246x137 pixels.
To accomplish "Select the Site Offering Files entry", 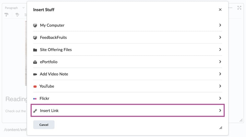I will pyautogui.click(x=56, y=50).
